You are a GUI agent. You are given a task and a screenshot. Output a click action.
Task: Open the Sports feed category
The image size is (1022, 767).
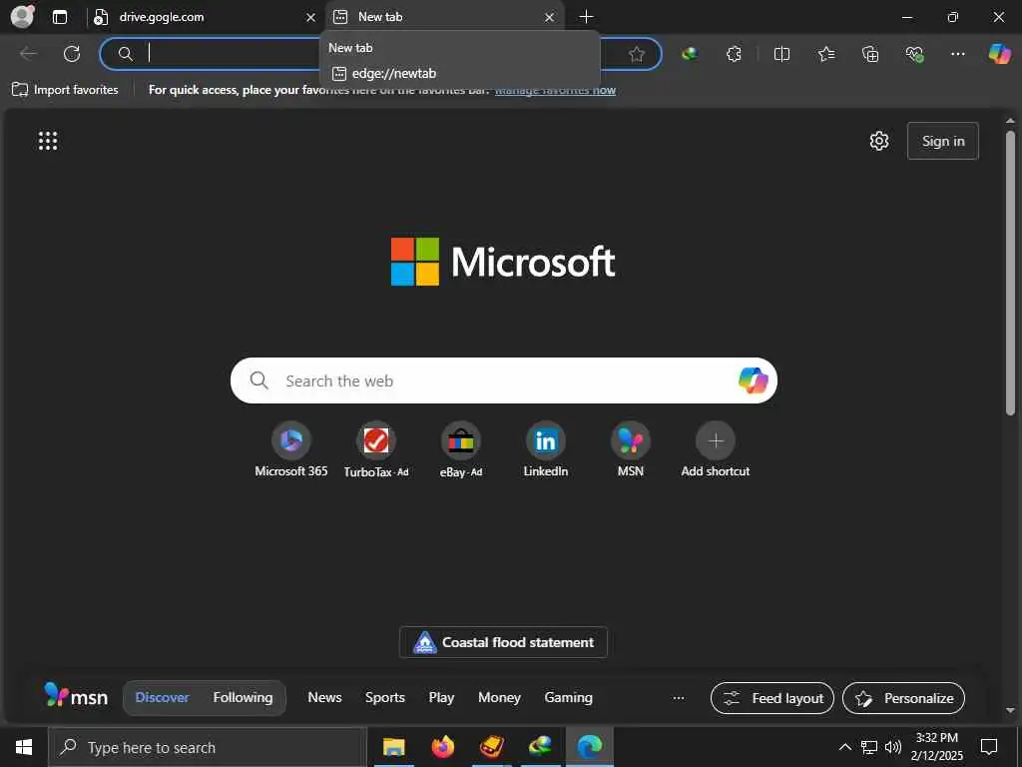384,697
